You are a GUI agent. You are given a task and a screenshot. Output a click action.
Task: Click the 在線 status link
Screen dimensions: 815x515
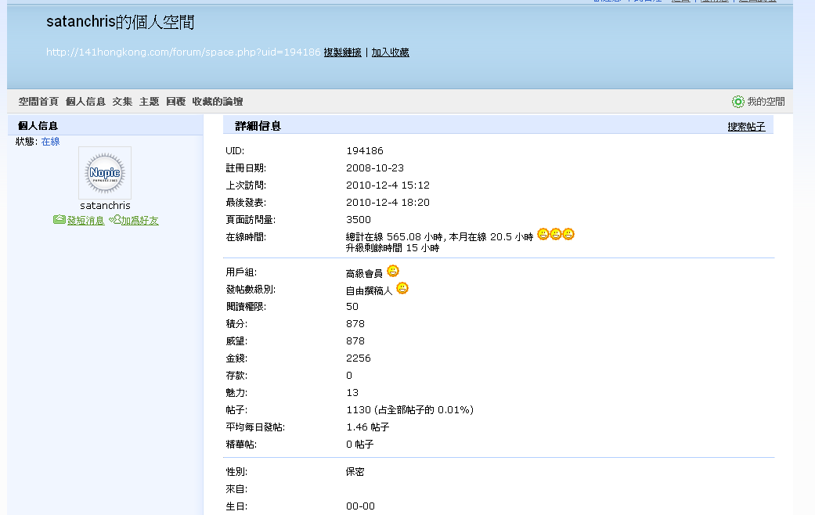pos(50,142)
